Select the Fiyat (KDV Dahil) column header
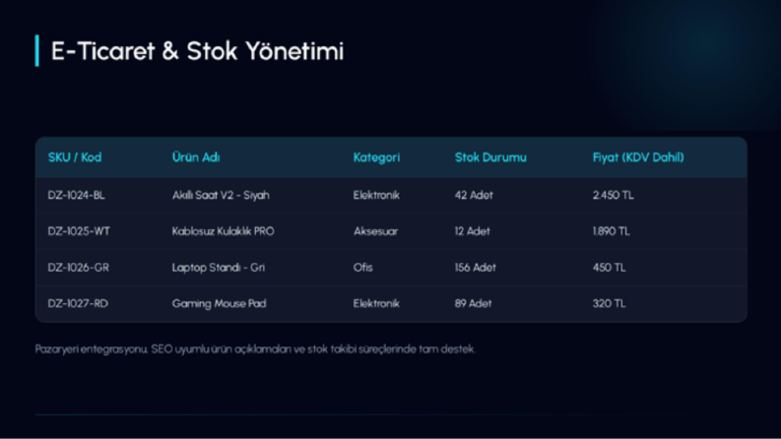Viewport: 781px width, 439px height. pos(638,157)
